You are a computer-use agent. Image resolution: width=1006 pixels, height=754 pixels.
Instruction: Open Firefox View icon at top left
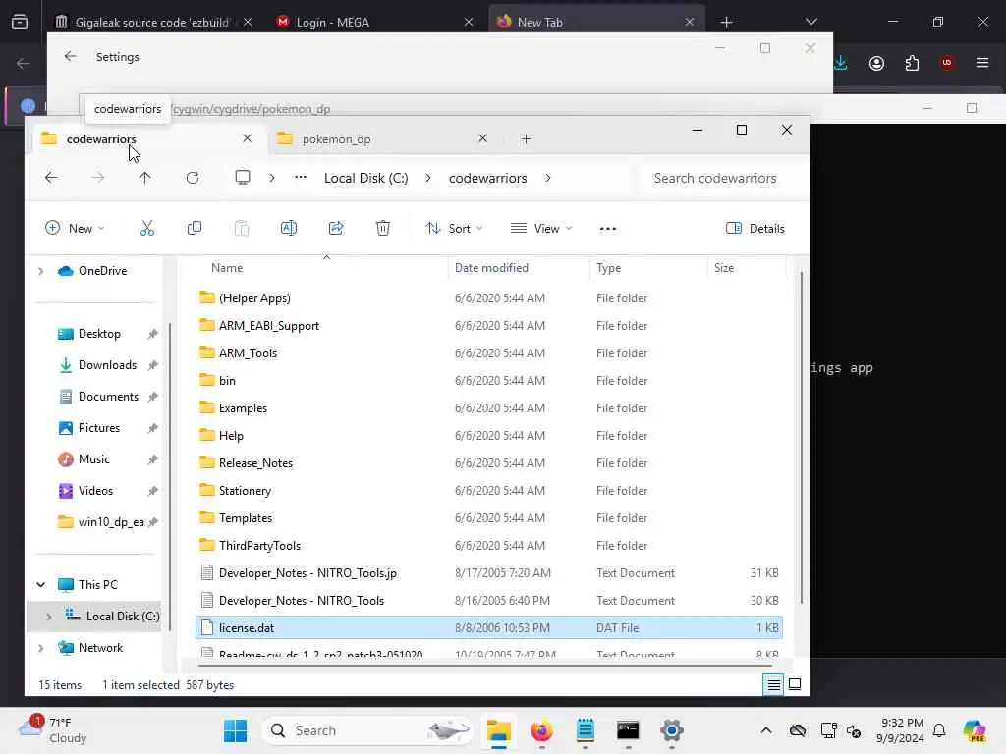(x=20, y=22)
